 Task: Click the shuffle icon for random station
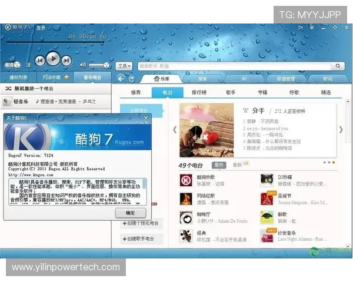8,89
